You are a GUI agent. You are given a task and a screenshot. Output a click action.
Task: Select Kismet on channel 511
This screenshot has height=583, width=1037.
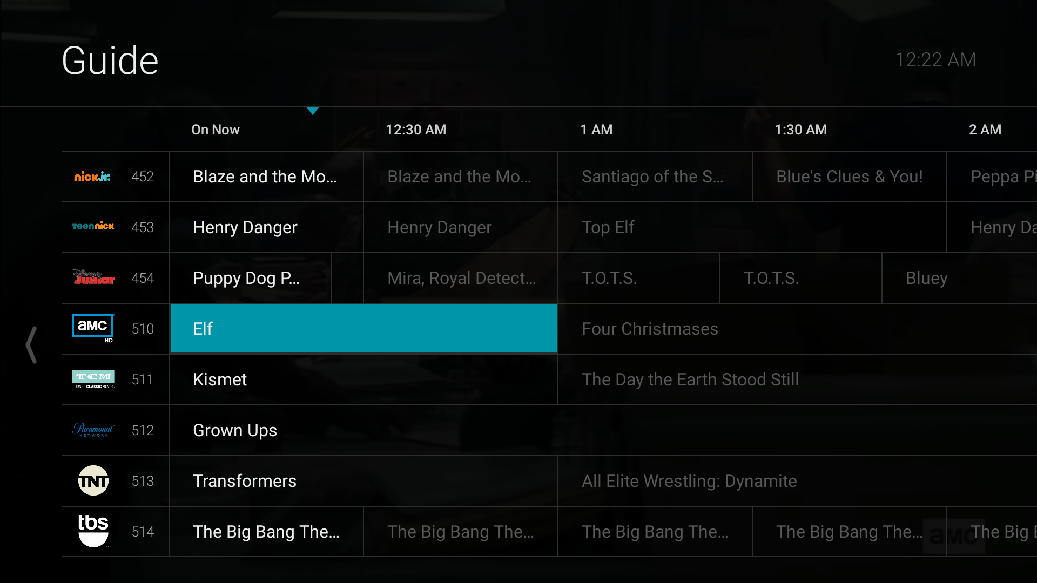pyautogui.click(x=220, y=379)
